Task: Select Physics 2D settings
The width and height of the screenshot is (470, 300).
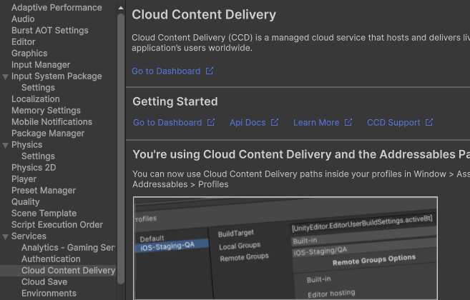Action: pos(34,167)
